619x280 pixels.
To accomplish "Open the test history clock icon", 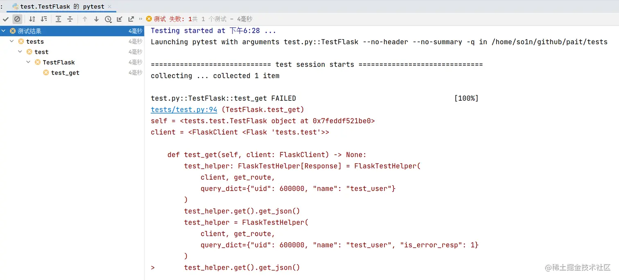I will point(108,19).
